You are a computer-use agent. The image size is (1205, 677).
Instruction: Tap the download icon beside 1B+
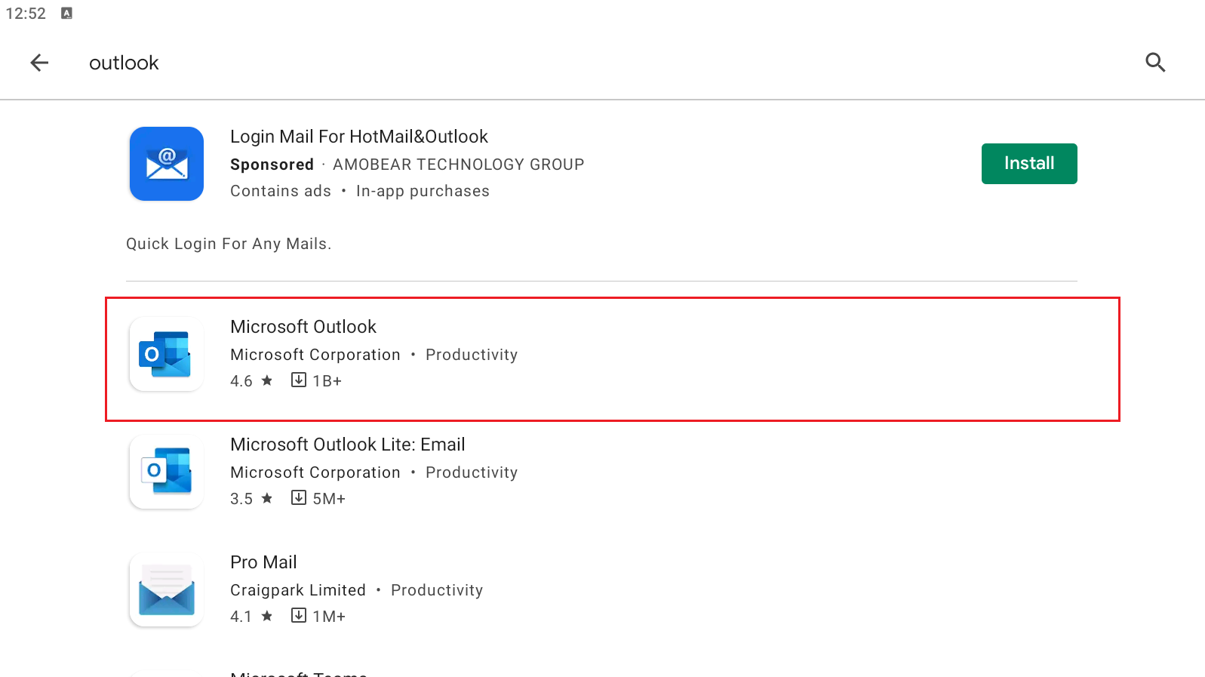pyautogui.click(x=299, y=380)
